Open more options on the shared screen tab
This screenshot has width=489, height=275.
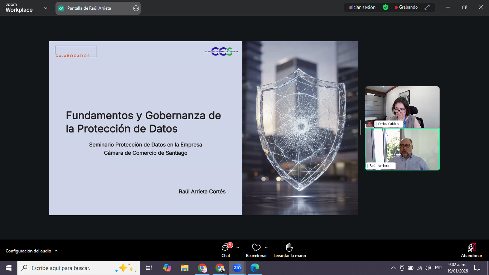[x=136, y=8]
